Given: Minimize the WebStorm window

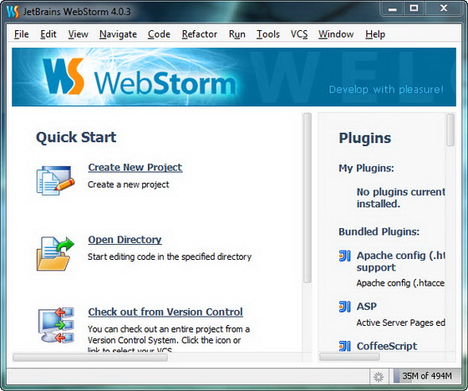Looking at the screenshot, I should 392,9.
